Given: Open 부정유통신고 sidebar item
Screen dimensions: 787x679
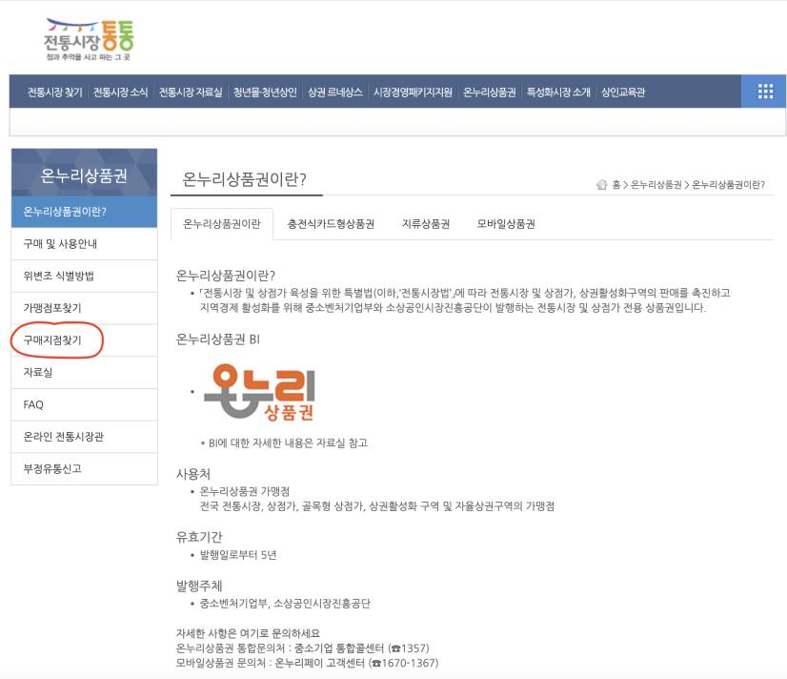Looking at the screenshot, I should pos(84,468).
